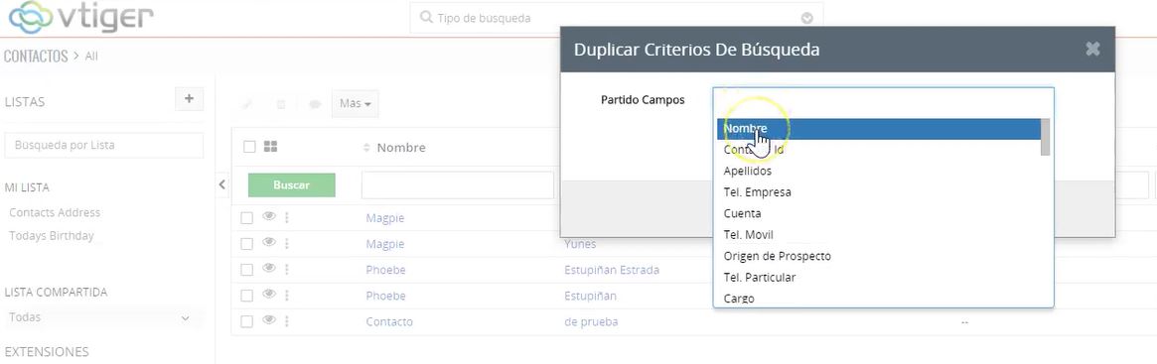This screenshot has width=1157, height=364.
Task: Add a new list with plus icon
Action: (x=189, y=99)
